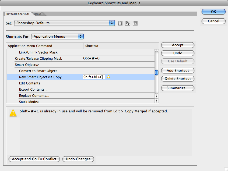Open Shortcuts For dropdown showing Application Menus

pyautogui.click(x=58, y=37)
